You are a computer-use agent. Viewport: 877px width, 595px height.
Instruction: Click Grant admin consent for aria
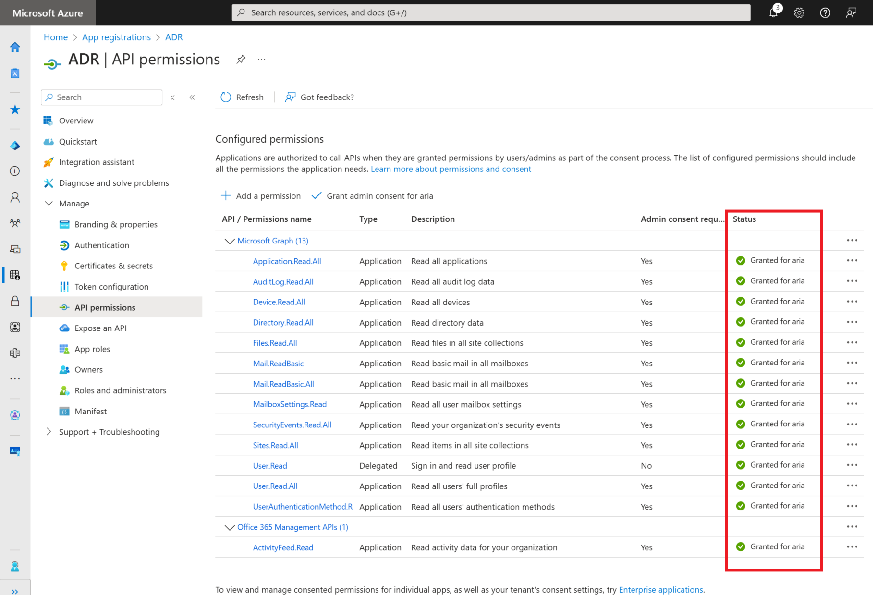click(372, 196)
